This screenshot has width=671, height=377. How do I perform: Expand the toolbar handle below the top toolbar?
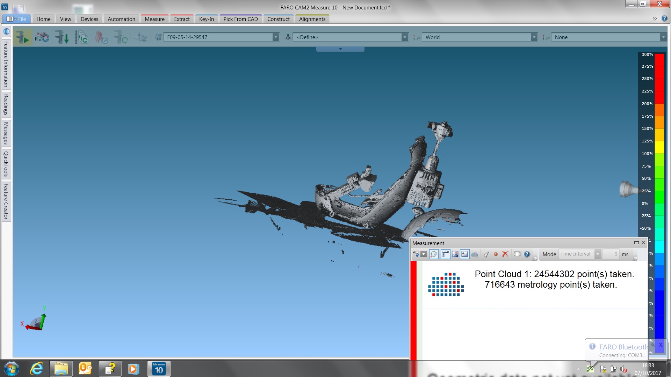coord(340,49)
